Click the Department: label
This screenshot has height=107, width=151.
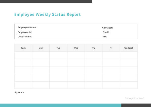pos(25,36)
